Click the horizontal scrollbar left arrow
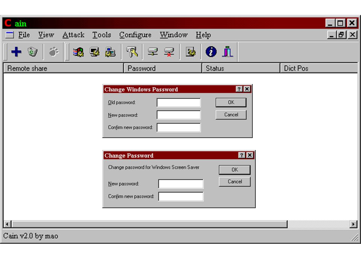Screen dimensions: 361x270 click(x=8, y=224)
